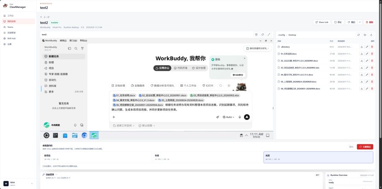Show more category chips with right arrow
Viewport: 382px width, 189px height.
tap(229, 86)
